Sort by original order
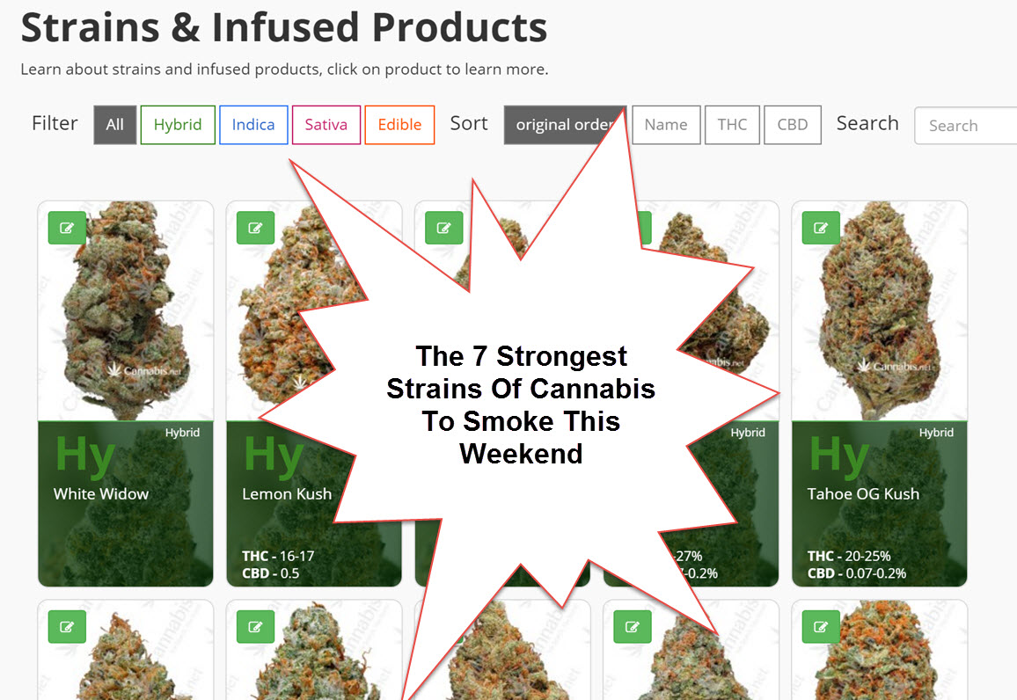The image size is (1017, 700). point(565,125)
